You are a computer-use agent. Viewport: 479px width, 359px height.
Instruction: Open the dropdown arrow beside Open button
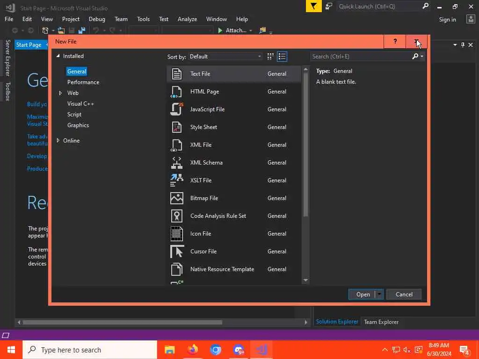click(x=379, y=294)
